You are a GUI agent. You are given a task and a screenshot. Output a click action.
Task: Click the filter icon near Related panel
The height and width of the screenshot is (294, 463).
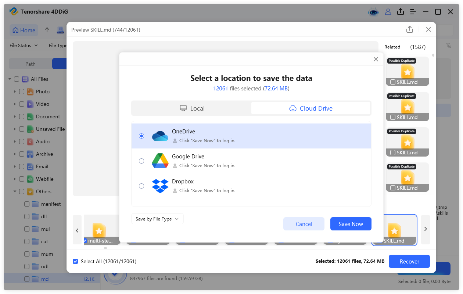449,46
